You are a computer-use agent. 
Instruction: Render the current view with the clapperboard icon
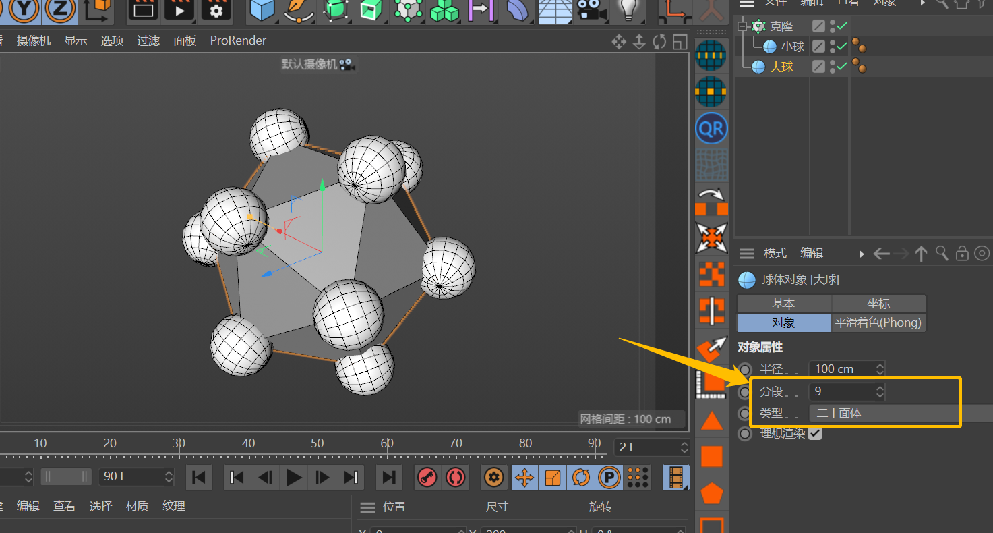pyautogui.click(x=143, y=9)
